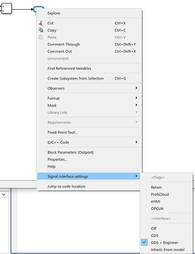
Task: Choose Comment Out
Action: [89, 51]
